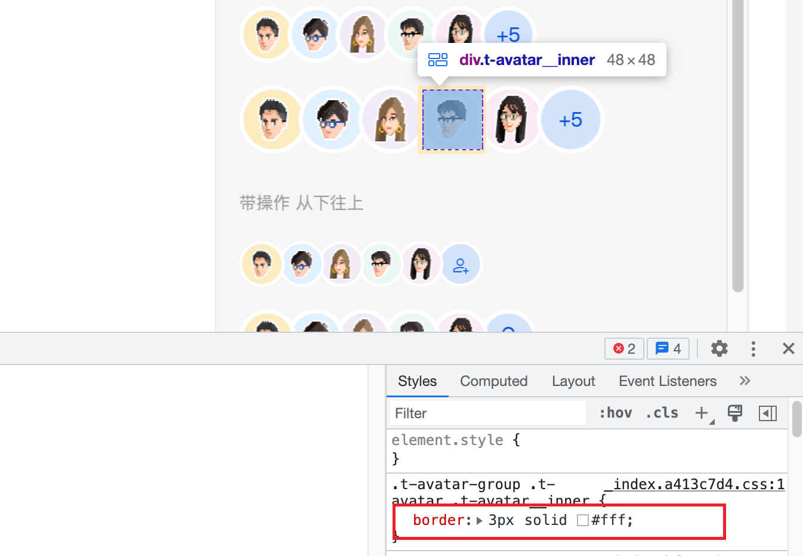The width and height of the screenshot is (803, 556).
Task: Click the white #fff color swatch
Action: pyautogui.click(x=583, y=520)
